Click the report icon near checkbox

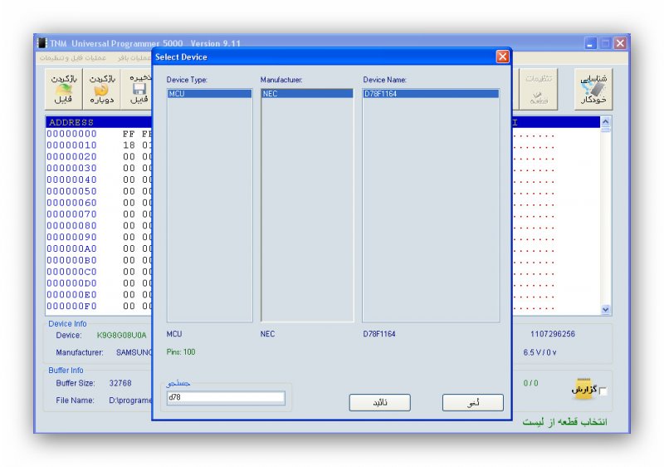coord(584,388)
